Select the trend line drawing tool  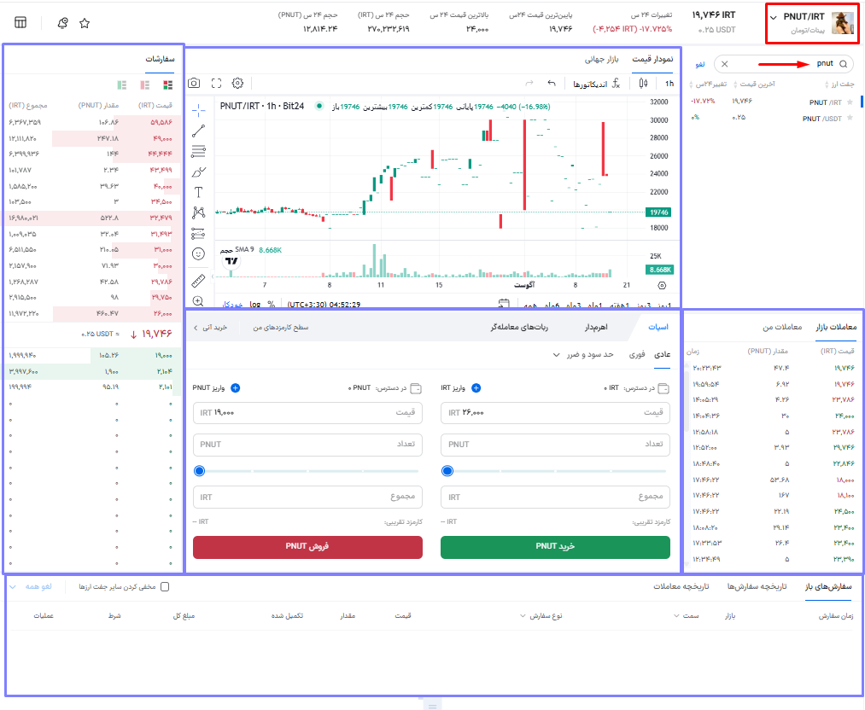coord(199,131)
